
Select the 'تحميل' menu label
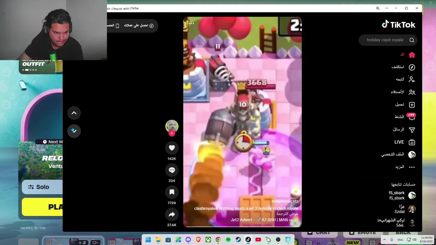(x=400, y=104)
